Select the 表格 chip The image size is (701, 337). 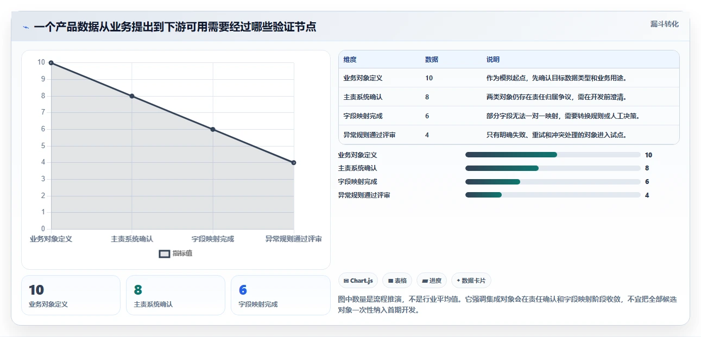tap(397, 281)
